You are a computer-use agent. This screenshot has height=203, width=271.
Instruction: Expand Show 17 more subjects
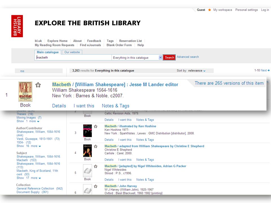point(29,178)
